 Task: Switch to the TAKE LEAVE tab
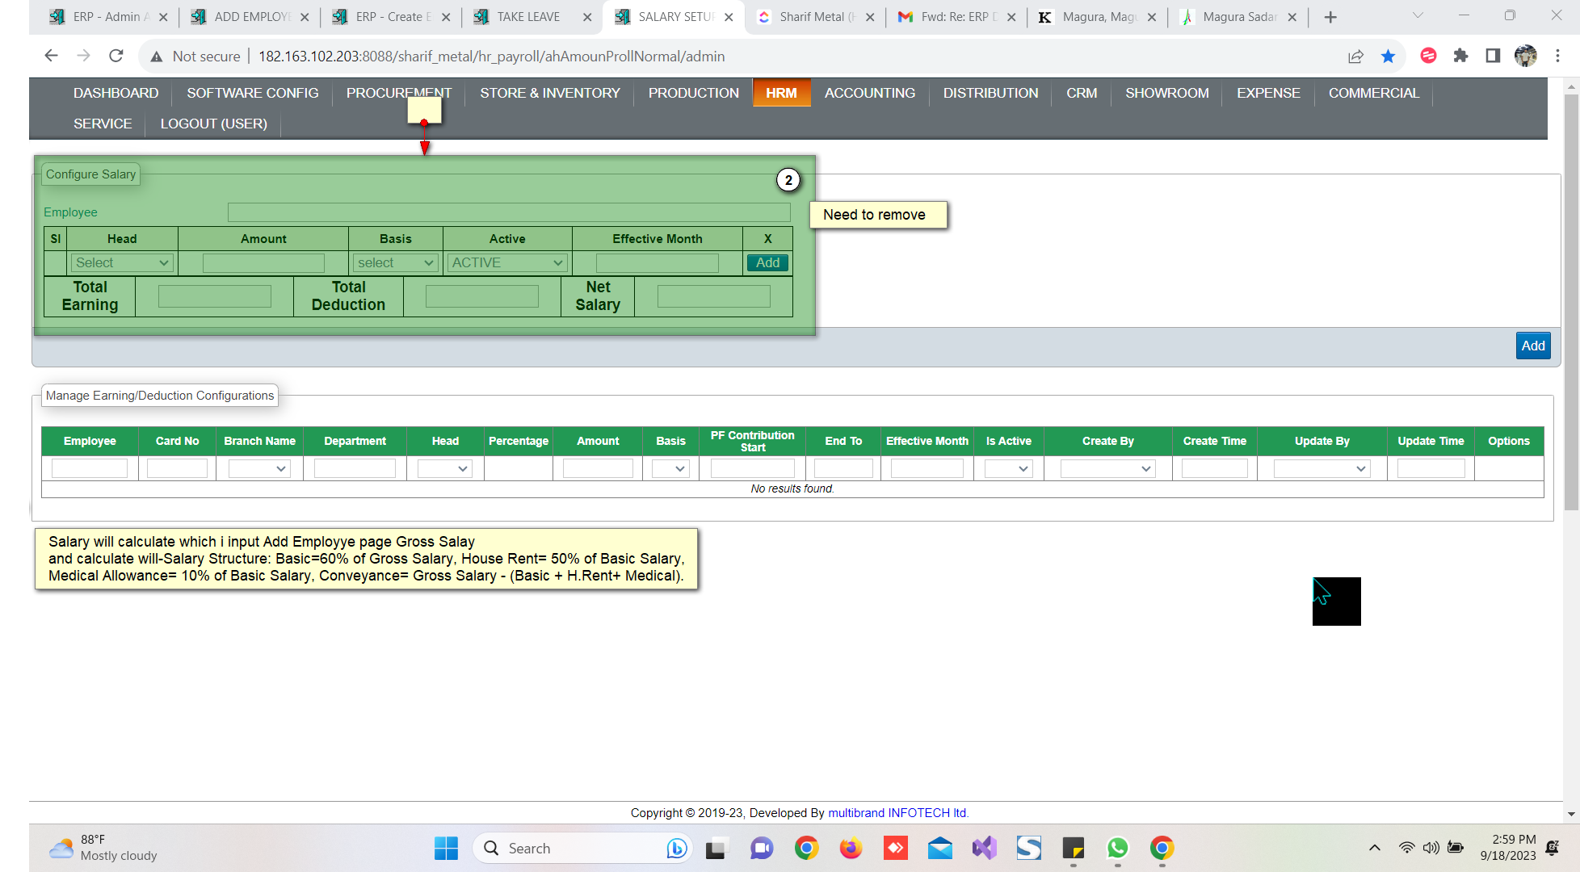pyautogui.click(x=528, y=17)
